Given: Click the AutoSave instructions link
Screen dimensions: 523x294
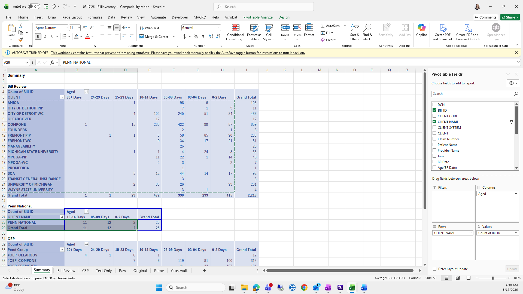Looking at the screenshot, I should (x=178, y=53).
